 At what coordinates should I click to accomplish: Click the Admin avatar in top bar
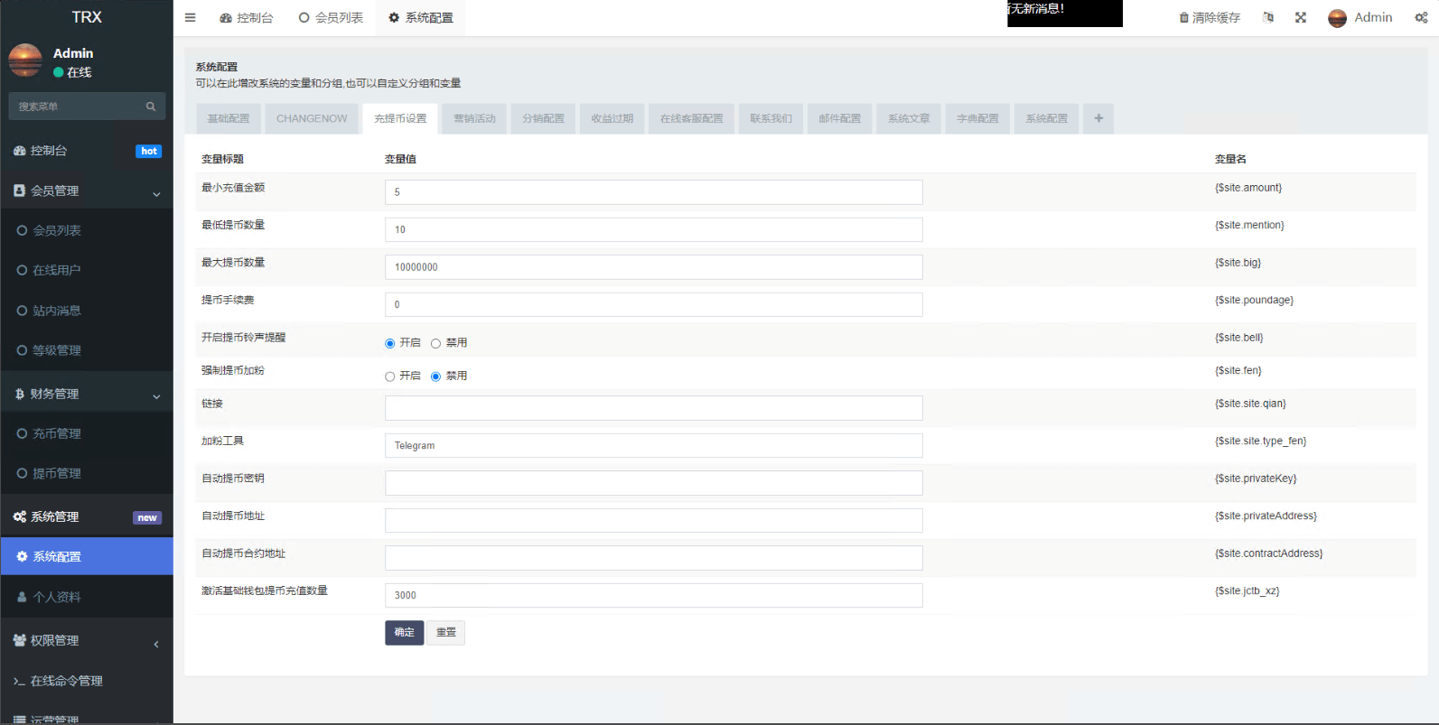click(1337, 18)
